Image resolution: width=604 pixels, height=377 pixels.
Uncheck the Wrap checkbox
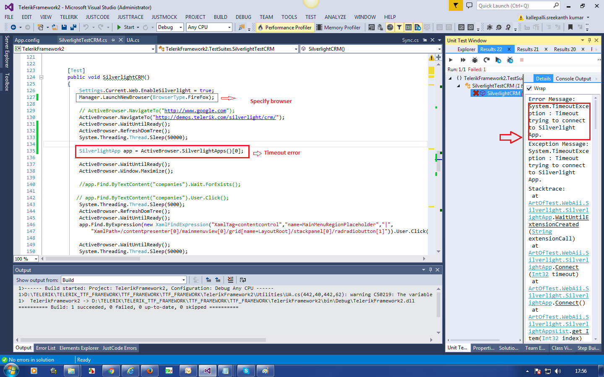[x=529, y=88]
